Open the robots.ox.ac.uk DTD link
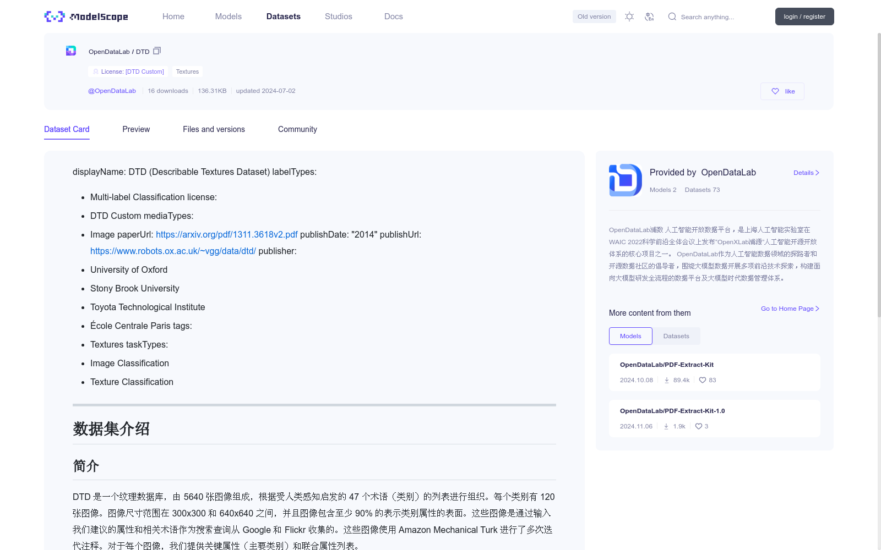Image resolution: width=881 pixels, height=550 pixels. tap(173, 251)
